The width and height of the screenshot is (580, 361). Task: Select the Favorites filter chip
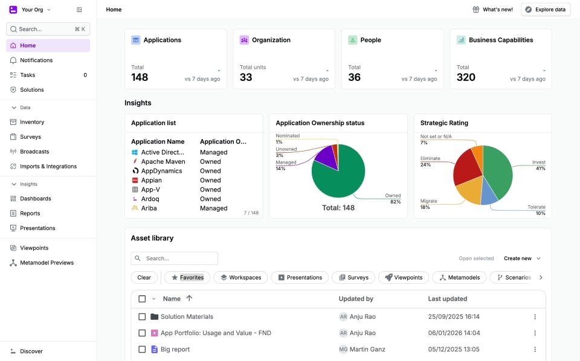pyautogui.click(x=187, y=278)
